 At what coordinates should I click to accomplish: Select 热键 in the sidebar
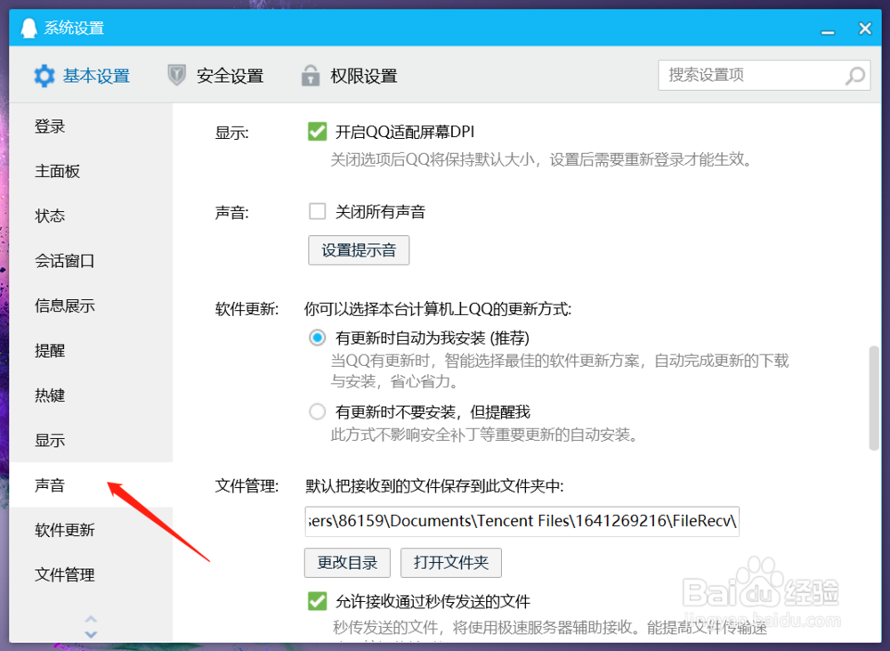[x=91, y=395]
